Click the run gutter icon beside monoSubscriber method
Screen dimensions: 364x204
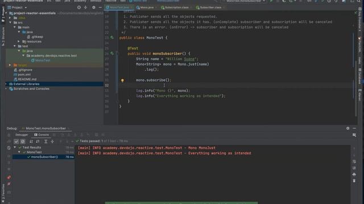[112, 53]
